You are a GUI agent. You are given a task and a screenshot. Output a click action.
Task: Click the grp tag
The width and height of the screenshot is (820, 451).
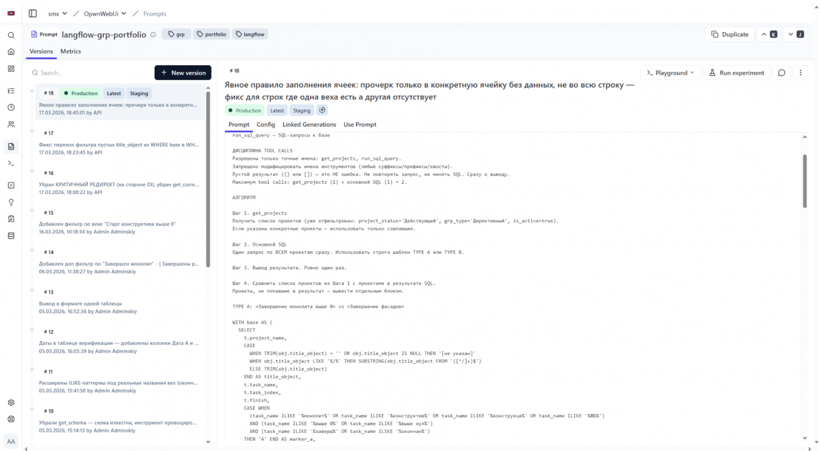click(176, 34)
